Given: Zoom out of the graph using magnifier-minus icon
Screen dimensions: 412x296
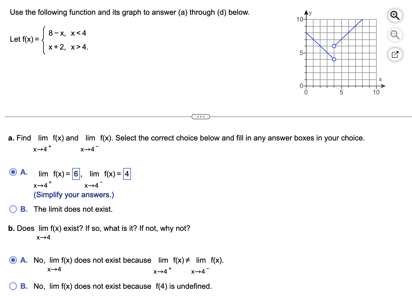Looking at the screenshot, I should [x=395, y=35].
